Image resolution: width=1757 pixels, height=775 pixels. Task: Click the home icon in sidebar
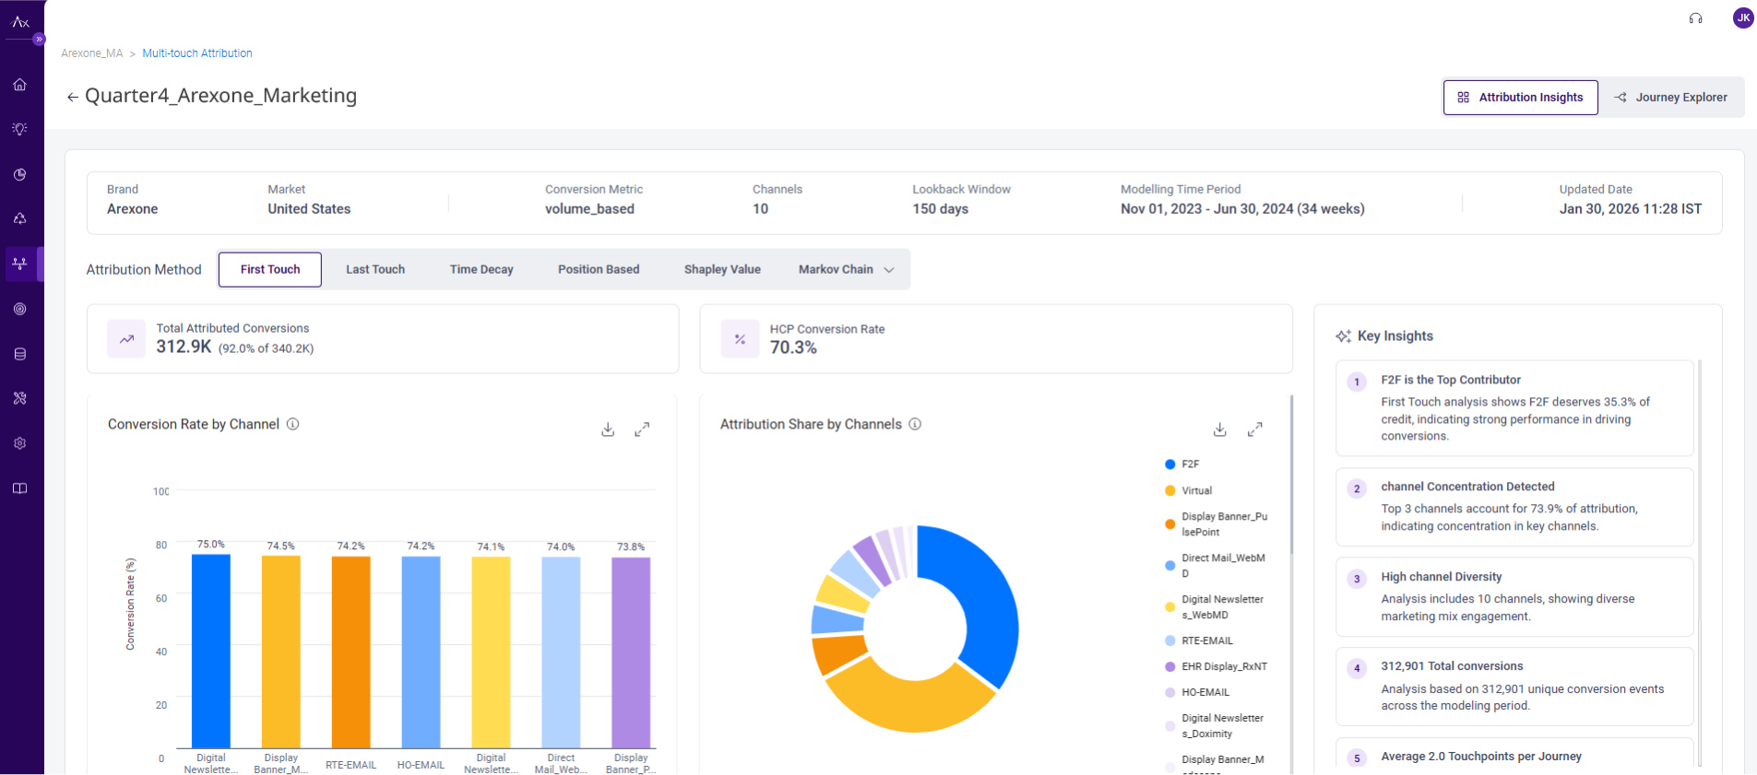pyautogui.click(x=19, y=85)
